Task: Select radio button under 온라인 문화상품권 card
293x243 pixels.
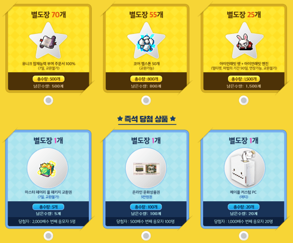Action: (146, 236)
